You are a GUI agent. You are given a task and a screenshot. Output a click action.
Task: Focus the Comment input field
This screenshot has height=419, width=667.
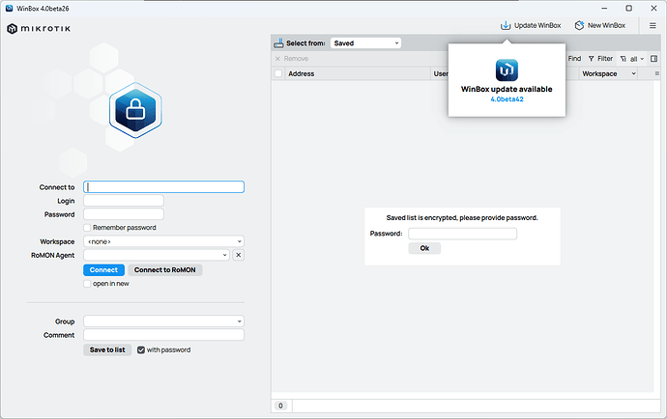click(x=163, y=335)
